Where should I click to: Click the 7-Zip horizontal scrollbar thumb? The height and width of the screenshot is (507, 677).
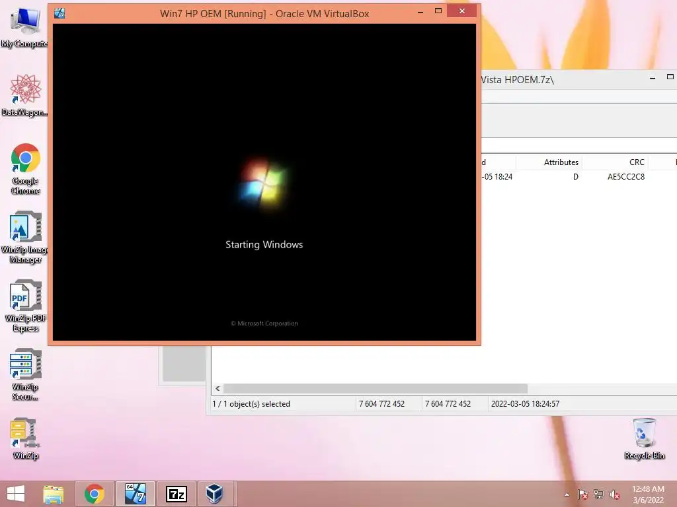tap(376, 388)
